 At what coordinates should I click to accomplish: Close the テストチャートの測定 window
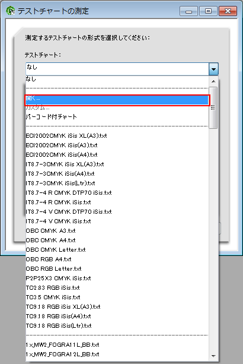pos(228,11)
